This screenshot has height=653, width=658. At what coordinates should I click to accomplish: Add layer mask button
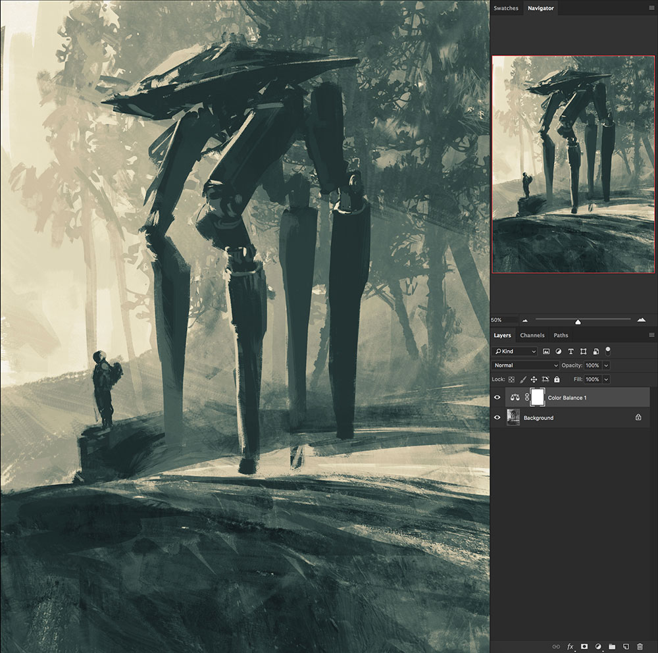coord(584,646)
